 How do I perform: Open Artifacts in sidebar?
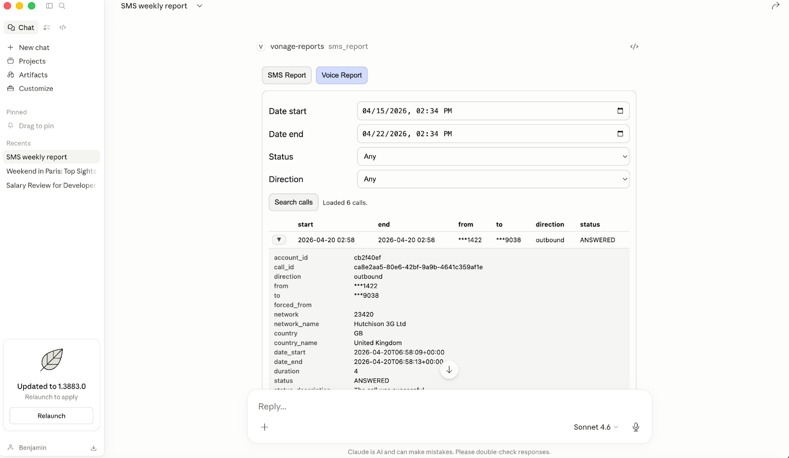point(33,75)
